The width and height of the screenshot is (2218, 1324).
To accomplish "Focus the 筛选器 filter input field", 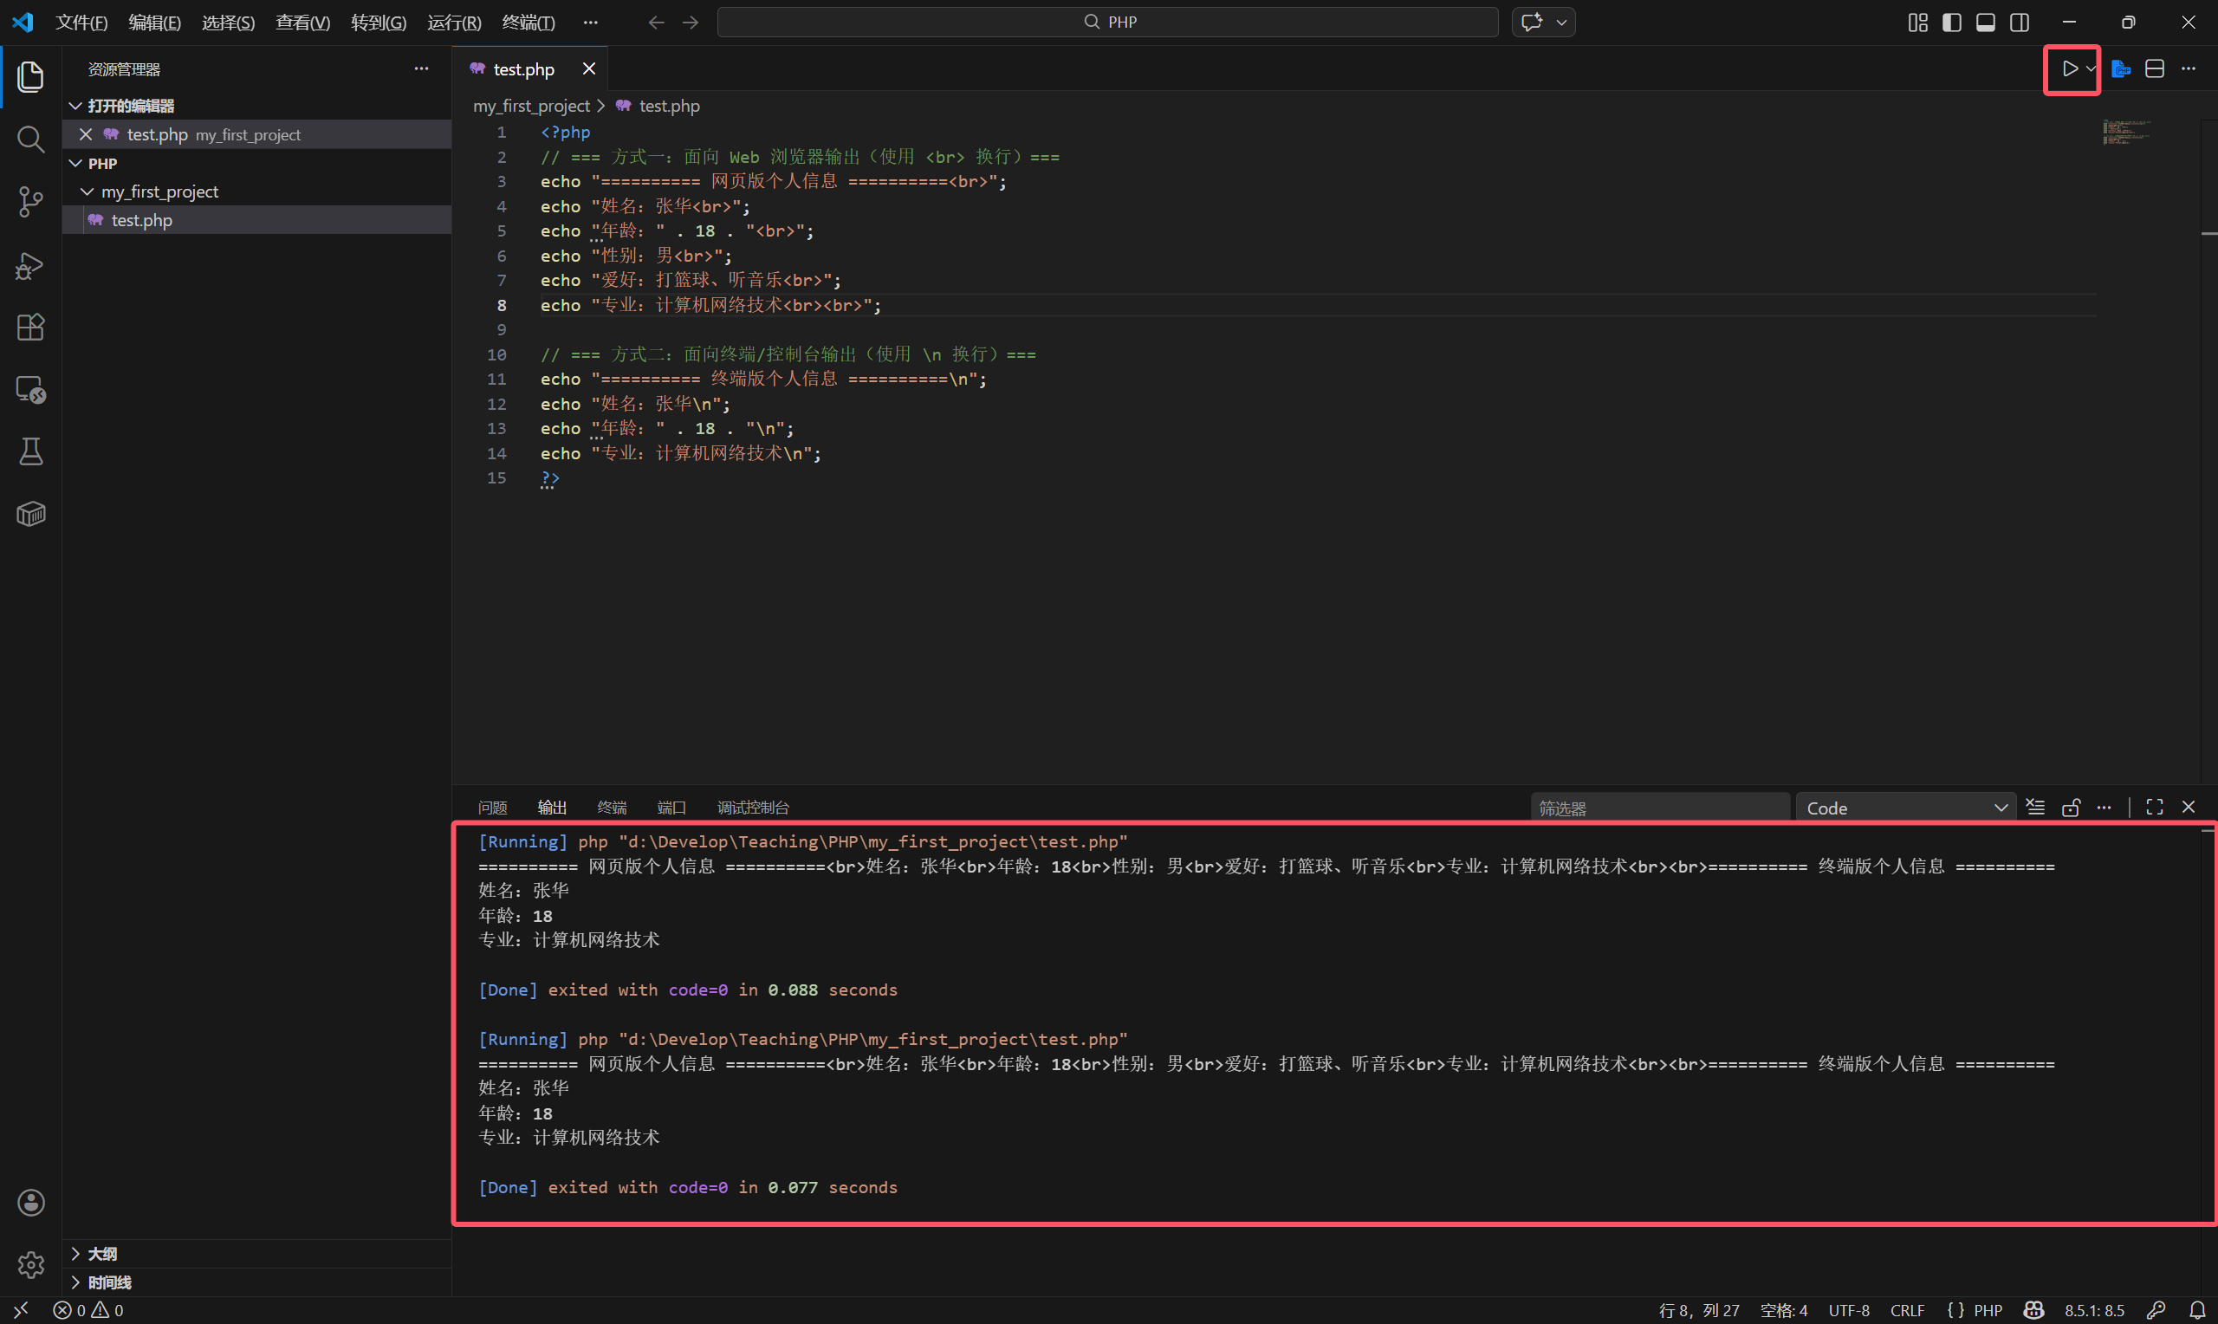I will click(x=1659, y=808).
